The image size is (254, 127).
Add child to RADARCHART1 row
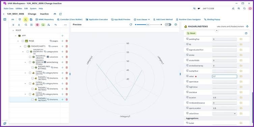coord(62,46)
